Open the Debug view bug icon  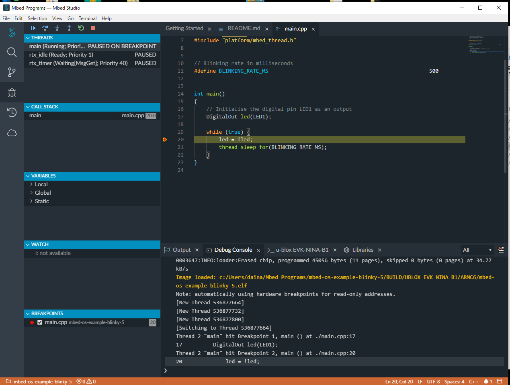point(12,93)
